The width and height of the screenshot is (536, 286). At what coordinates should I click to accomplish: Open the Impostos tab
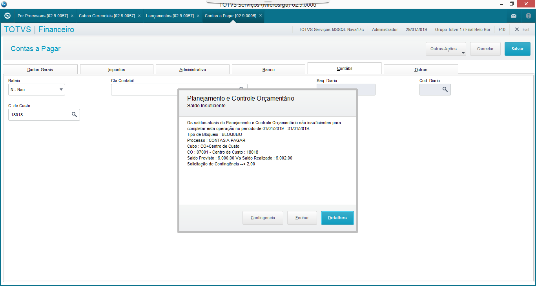point(117,70)
